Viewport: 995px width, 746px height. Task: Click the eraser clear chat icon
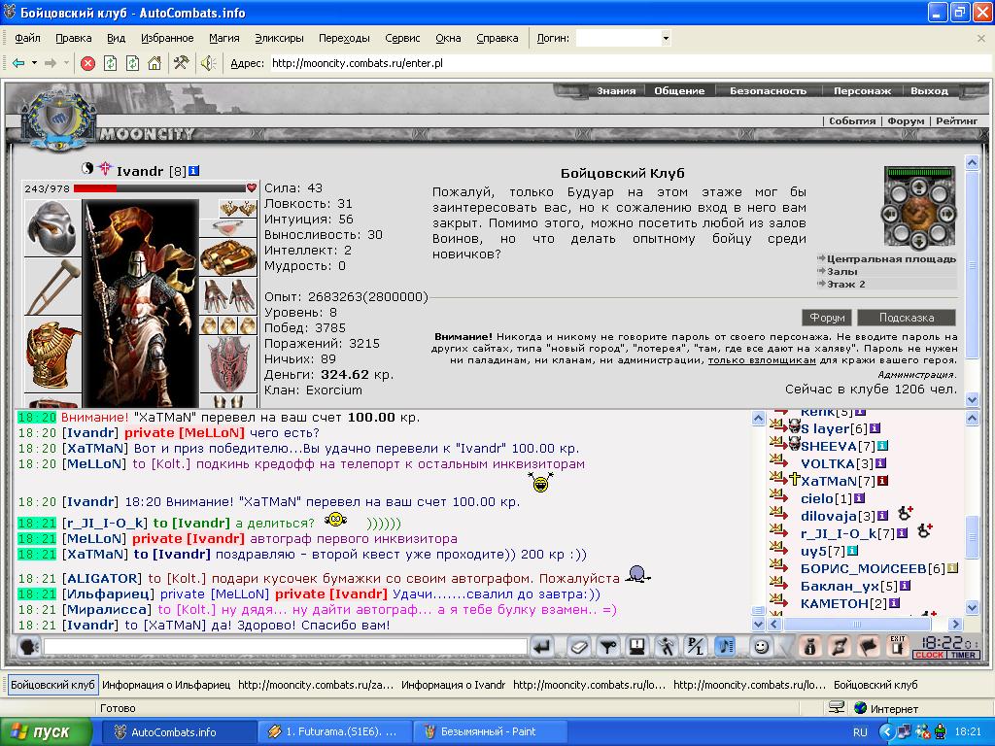[x=579, y=646]
